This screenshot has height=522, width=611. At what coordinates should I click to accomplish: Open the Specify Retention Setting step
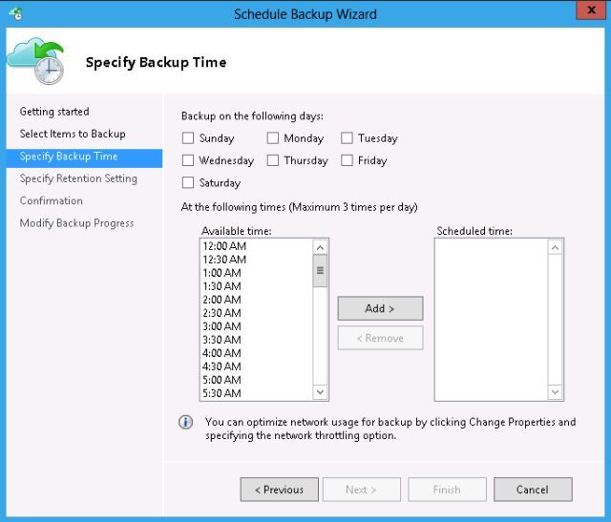click(x=78, y=178)
